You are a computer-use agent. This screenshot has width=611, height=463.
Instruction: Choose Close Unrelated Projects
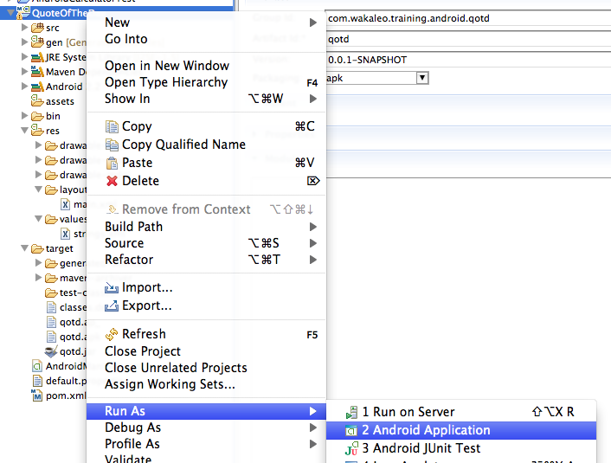[x=206, y=368]
